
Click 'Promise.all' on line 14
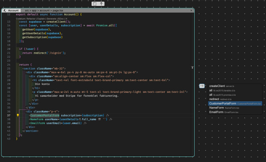[105, 25]
